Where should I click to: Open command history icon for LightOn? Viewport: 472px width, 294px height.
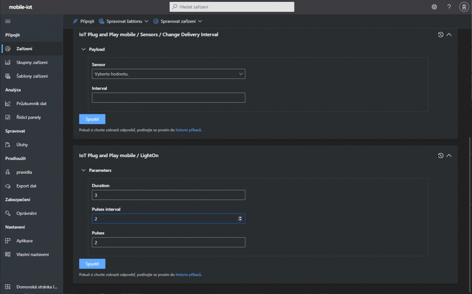(441, 156)
